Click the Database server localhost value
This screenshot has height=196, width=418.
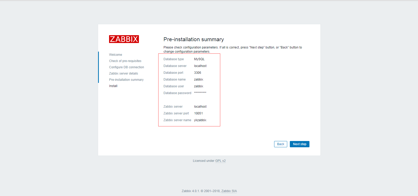[x=200, y=66]
